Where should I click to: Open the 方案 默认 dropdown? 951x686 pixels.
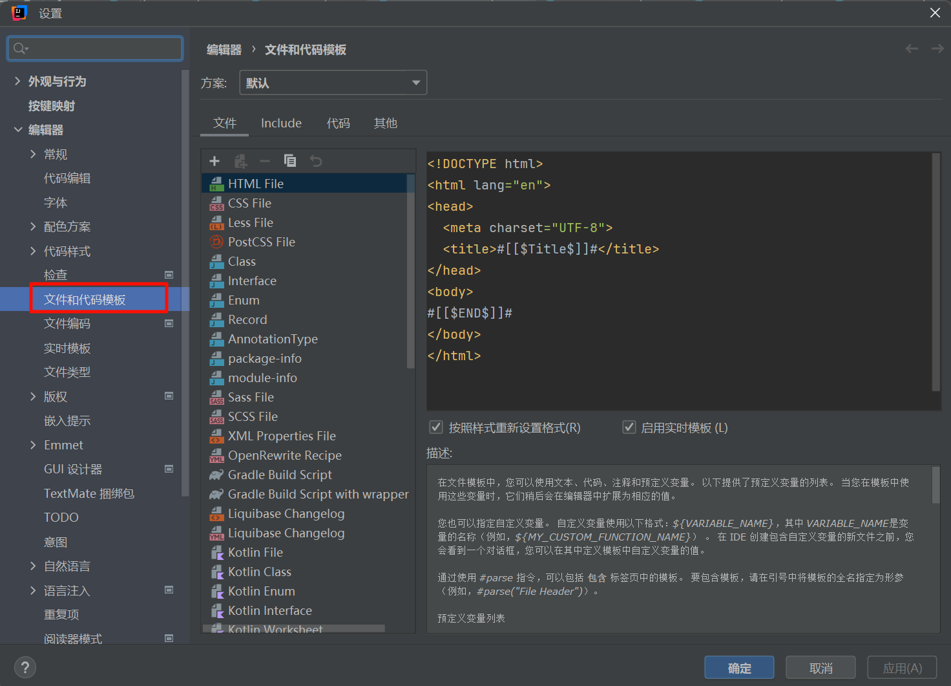[x=333, y=83]
